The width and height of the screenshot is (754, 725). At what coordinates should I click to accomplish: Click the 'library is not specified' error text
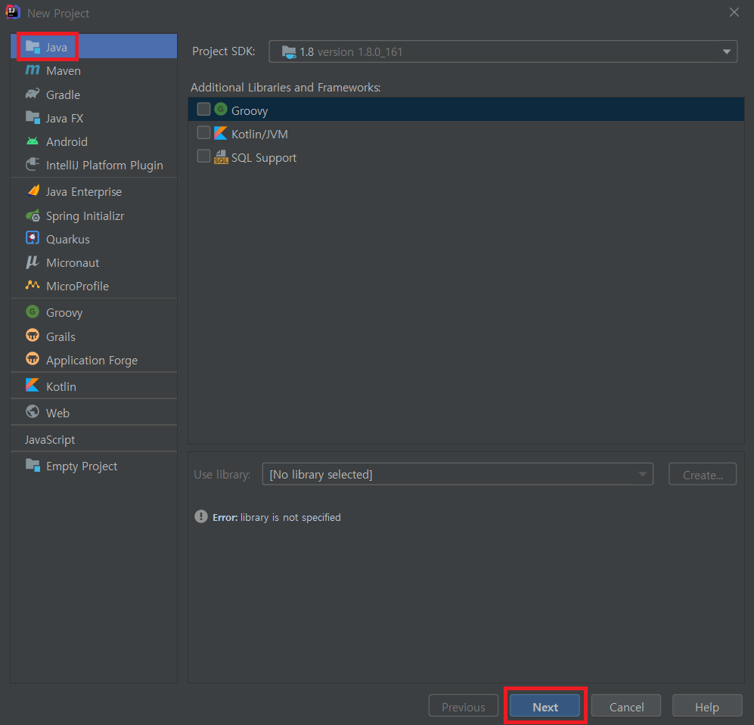tap(290, 517)
